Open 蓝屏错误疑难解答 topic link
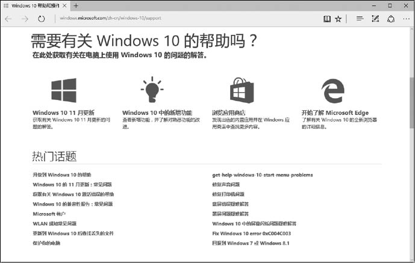 (231, 204)
